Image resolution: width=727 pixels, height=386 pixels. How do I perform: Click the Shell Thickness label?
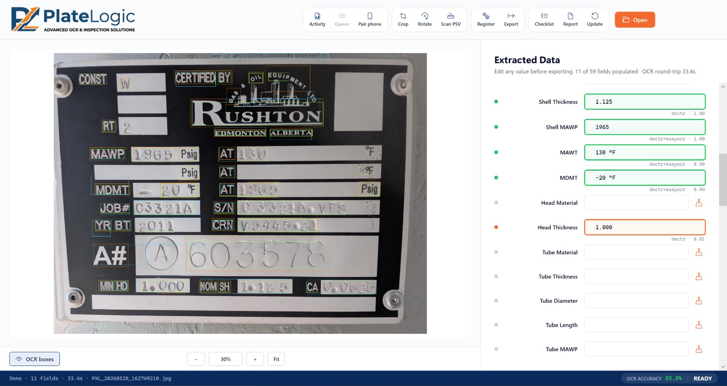(558, 102)
